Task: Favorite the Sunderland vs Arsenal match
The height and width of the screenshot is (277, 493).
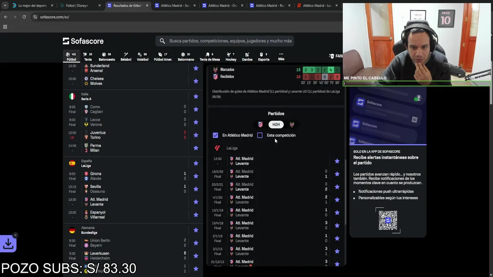Action: pos(196,68)
